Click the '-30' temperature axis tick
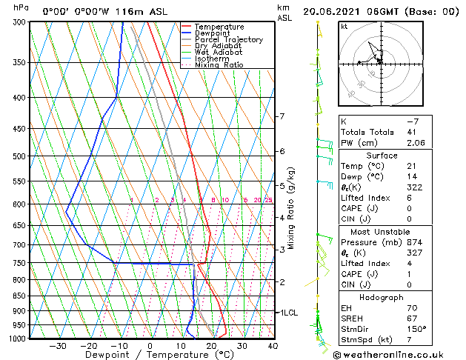The height and width of the screenshot is (360, 466). 58,346
